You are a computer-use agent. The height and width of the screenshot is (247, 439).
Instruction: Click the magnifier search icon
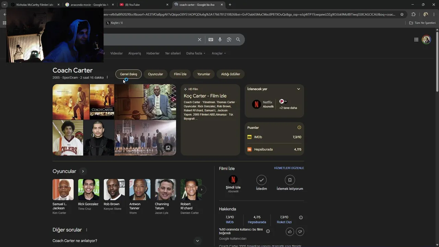click(x=238, y=39)
